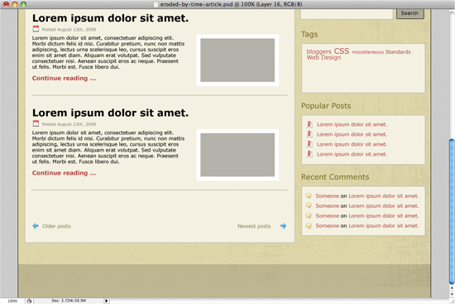Click the first post's image placeholder
The image size is (455, 304).
237,60
